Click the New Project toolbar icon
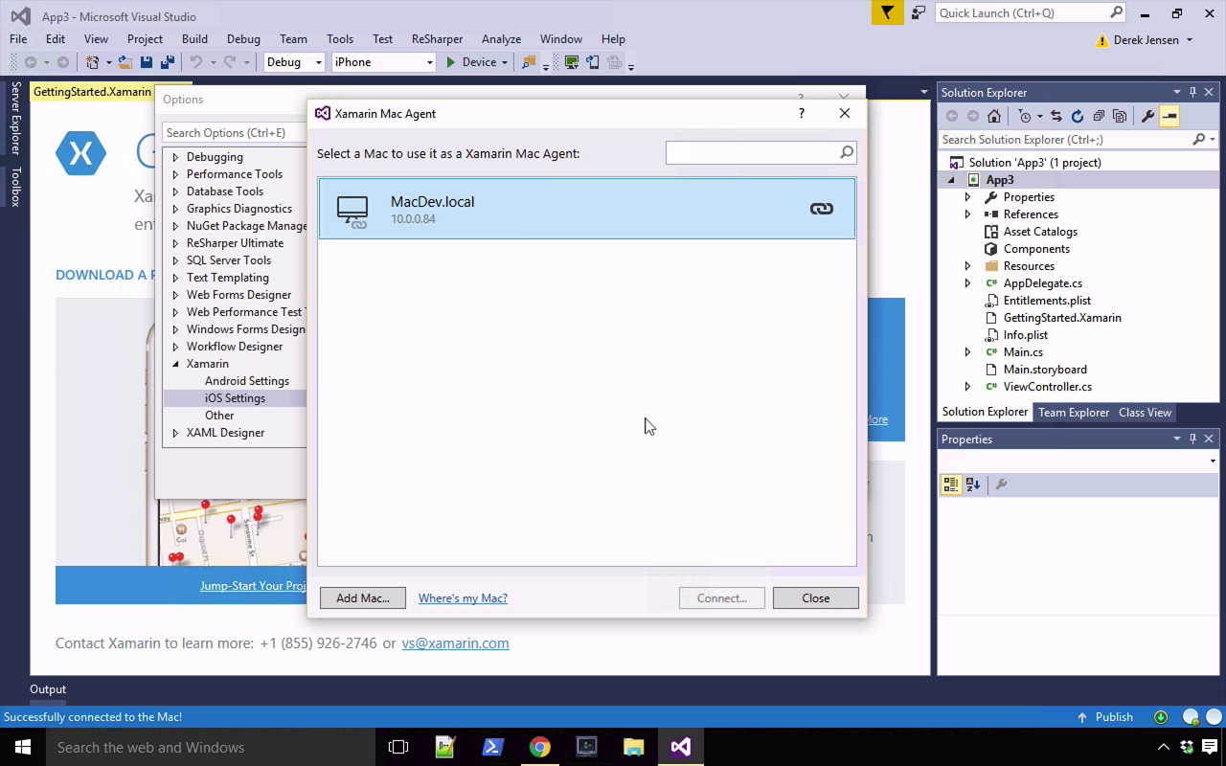The image size is (1226, 766). tap(93, 62)
